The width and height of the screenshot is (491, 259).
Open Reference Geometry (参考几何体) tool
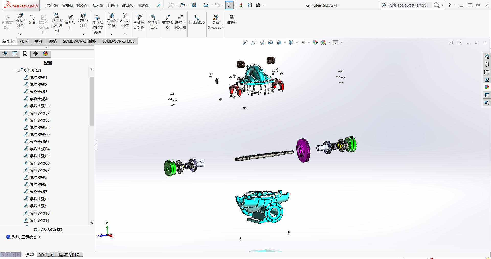click(125, 20)
